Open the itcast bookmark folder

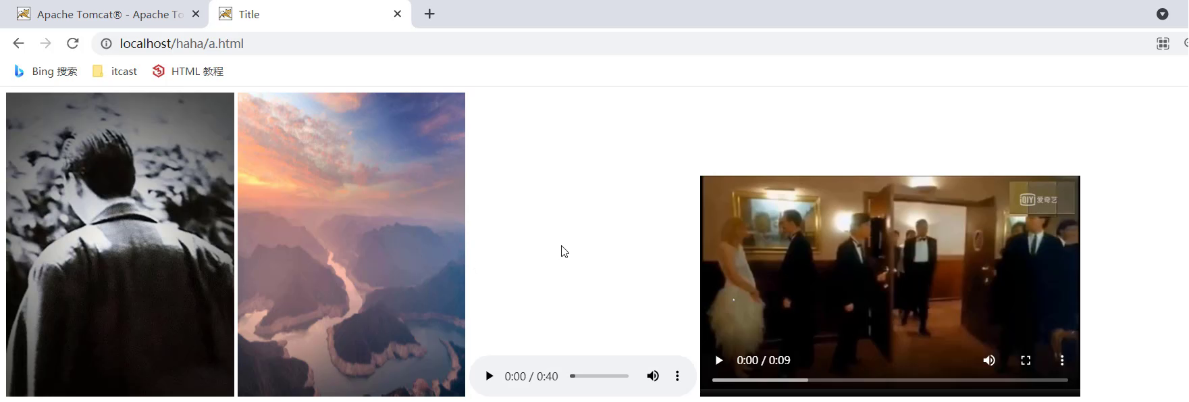114,71
